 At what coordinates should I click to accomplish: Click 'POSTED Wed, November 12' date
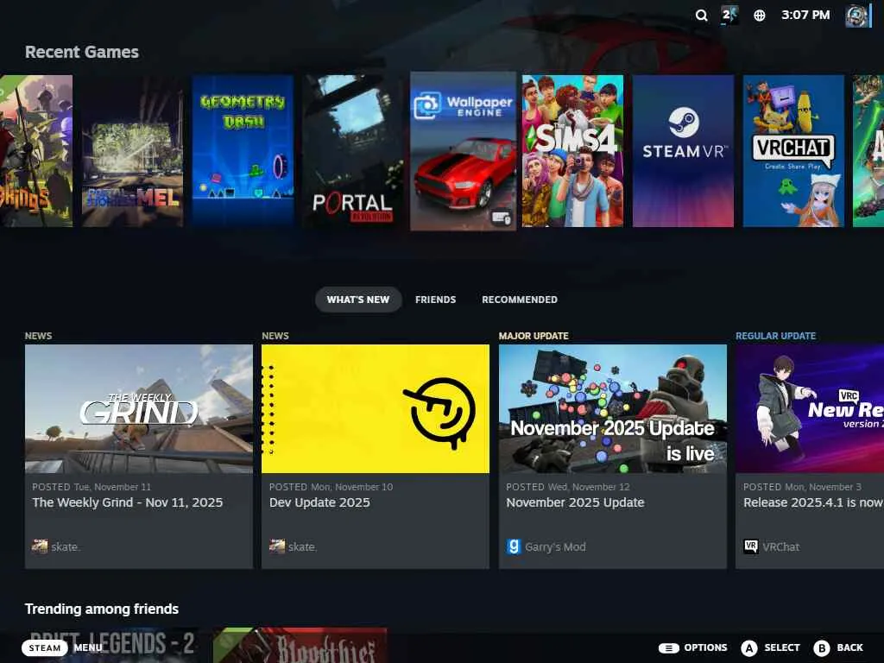(x=568, y=487)
